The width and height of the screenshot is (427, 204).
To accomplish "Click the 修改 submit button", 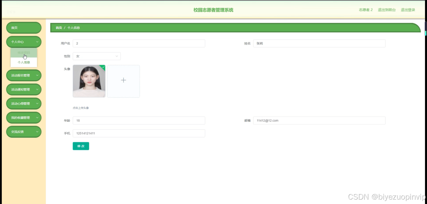I will [81, 146].
